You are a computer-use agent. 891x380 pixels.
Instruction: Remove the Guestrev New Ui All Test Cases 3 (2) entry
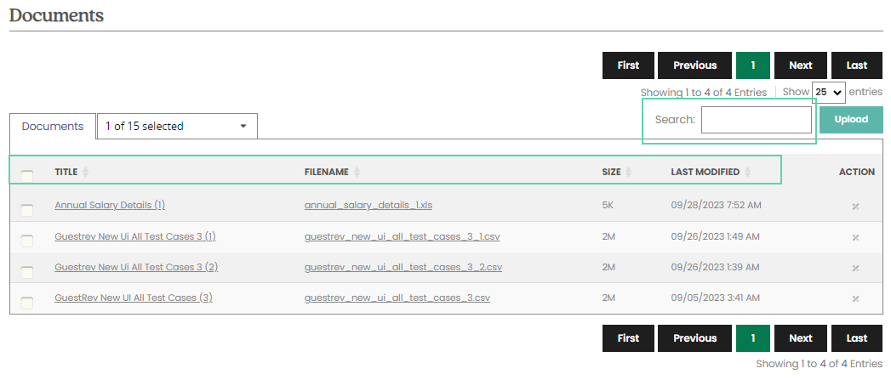pos(855,268)
